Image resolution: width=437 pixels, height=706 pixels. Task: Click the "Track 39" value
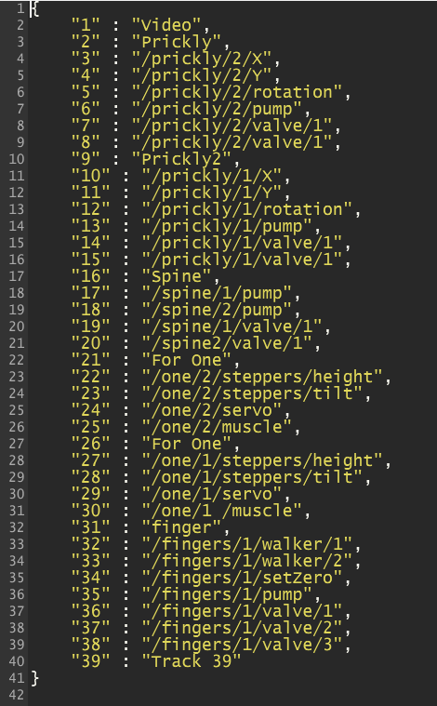(x=192, y=662)
